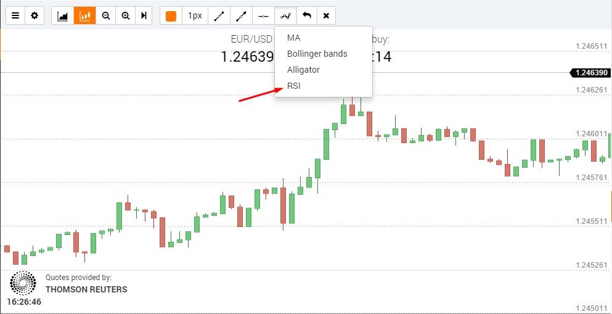Pick the orange drawing color

pyautogui.click(x=171, y=15)
